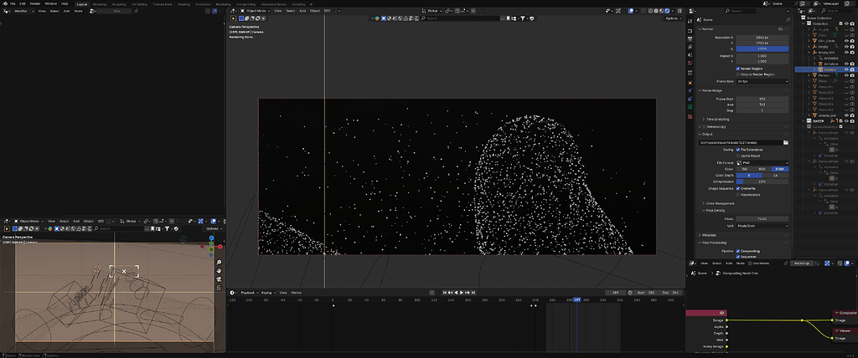Click the select box tool in main viewport
The width and height of the screenshot is (858, 358).
234,18
